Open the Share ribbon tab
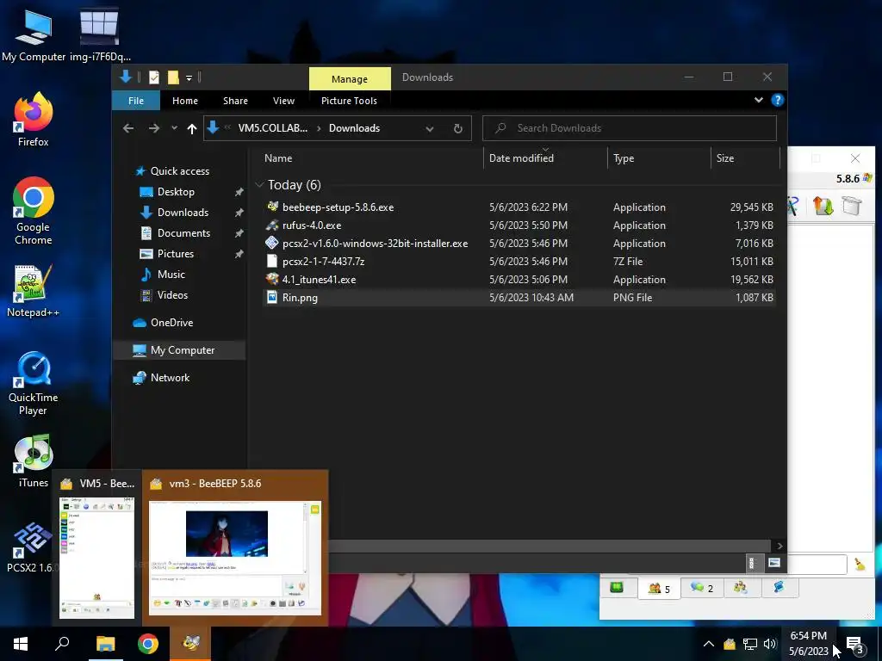The height and width of the screenshot is (661, 882). (x=235, y=101)
